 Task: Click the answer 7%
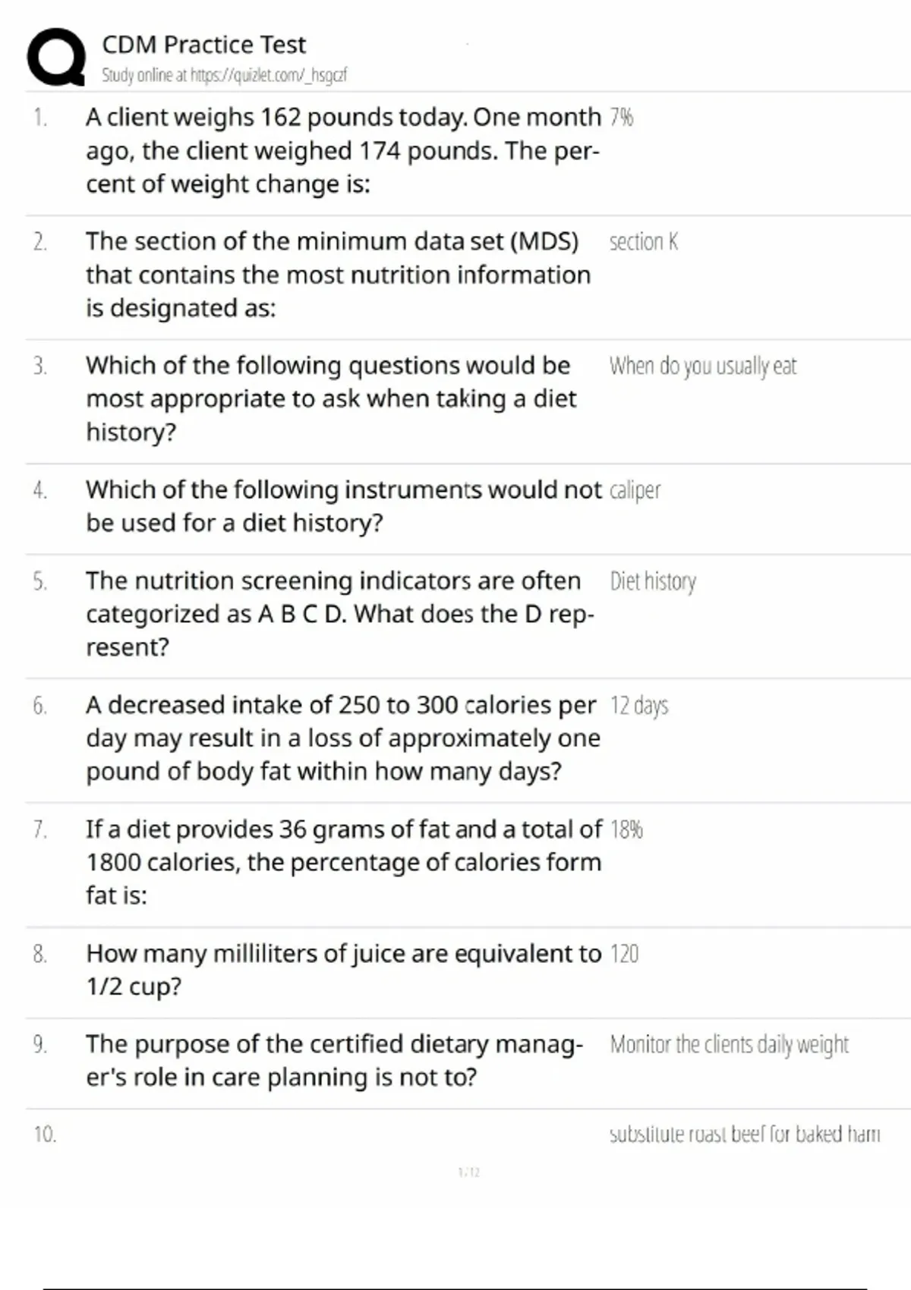pyautogui.click(x=621, y=117)
